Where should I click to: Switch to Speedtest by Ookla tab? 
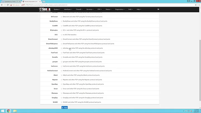(11, 2)
